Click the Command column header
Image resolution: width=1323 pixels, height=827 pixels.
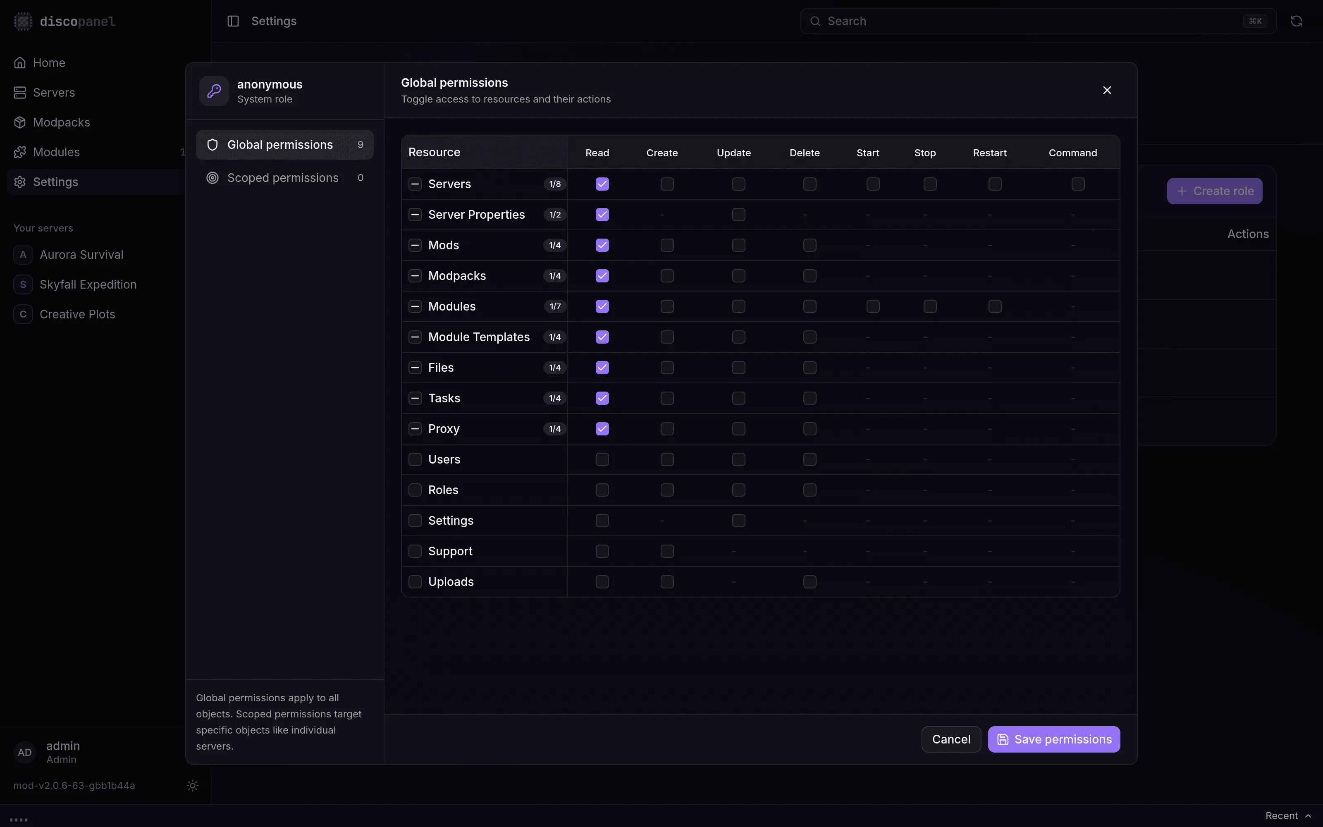coord(1072,153)
